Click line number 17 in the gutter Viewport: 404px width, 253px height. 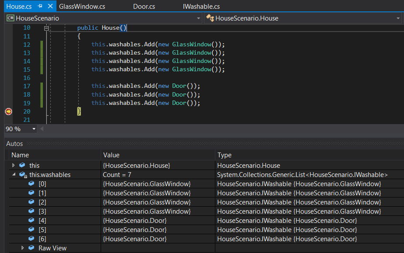(27, 86)
